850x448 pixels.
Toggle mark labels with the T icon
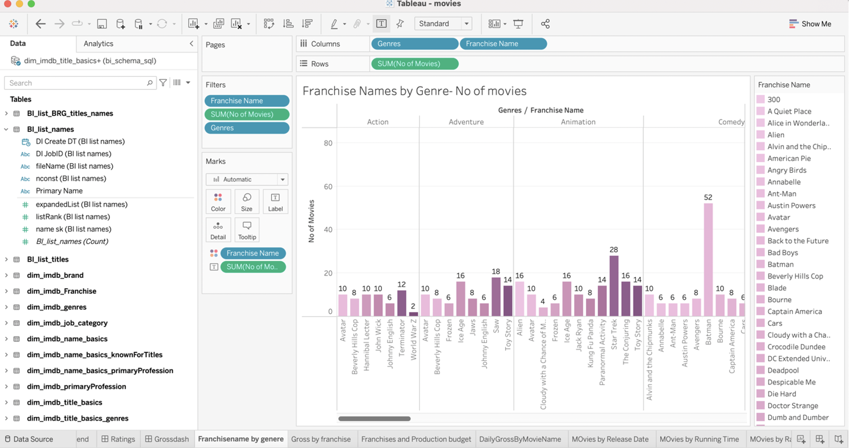[381, 24]
